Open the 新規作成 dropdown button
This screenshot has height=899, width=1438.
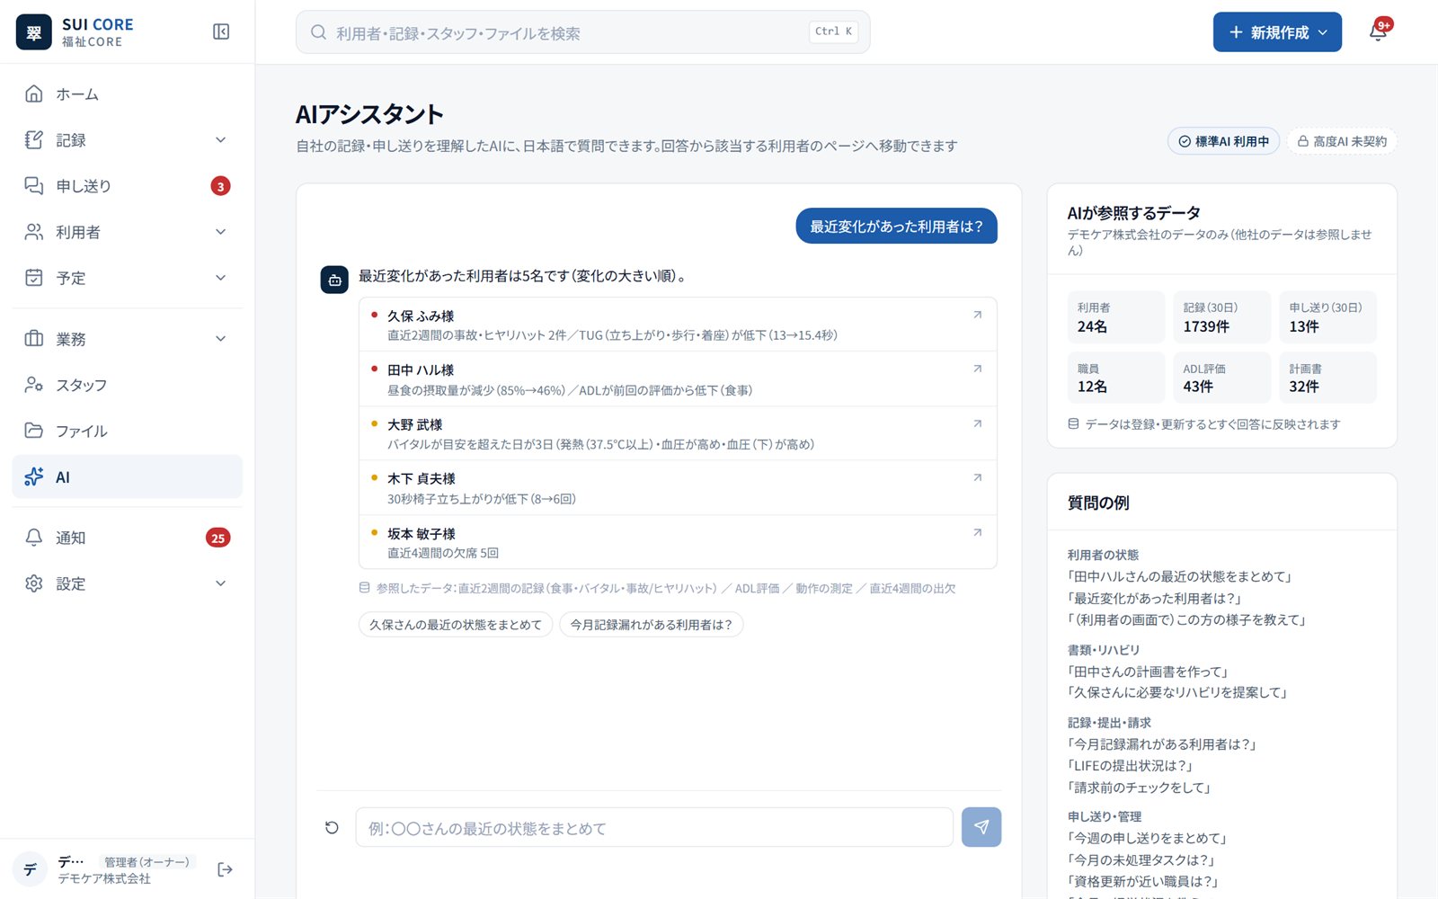[x=1277, y=32]
